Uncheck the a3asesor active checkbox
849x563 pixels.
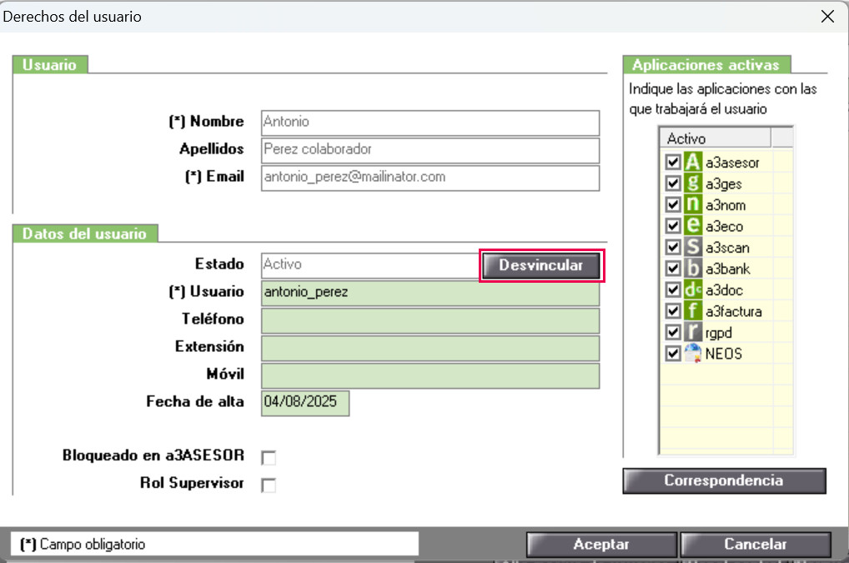pyautogui.click(x=673, y=162)
